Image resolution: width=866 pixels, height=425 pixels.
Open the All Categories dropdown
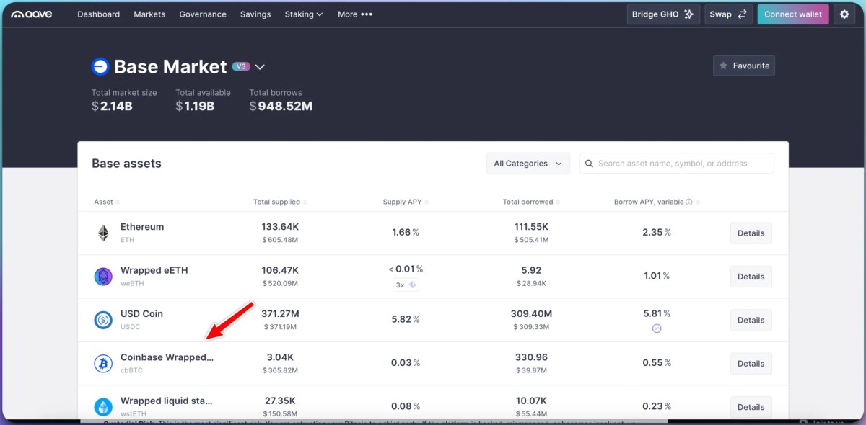click(x=528, y=164)
